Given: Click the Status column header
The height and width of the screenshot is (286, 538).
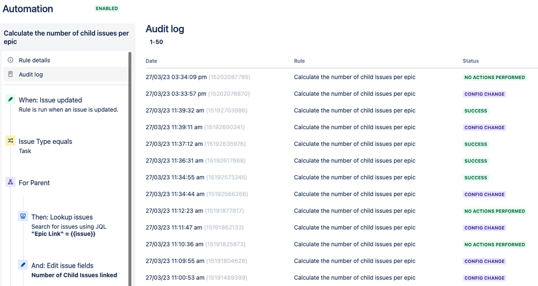Looking at the screenshot, I should (471, 61).
